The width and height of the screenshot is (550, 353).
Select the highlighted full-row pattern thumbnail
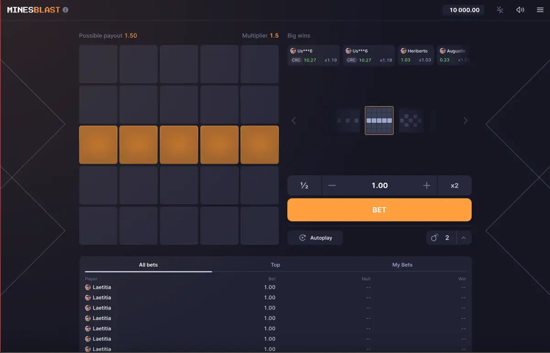pos(379,121)
